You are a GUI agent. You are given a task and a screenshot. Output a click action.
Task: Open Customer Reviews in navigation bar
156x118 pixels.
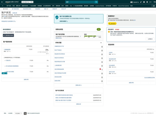(x=100, y=6)
